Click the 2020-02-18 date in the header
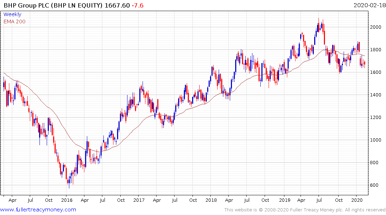The width and height of the screenshot is (386, 215). 368,5
